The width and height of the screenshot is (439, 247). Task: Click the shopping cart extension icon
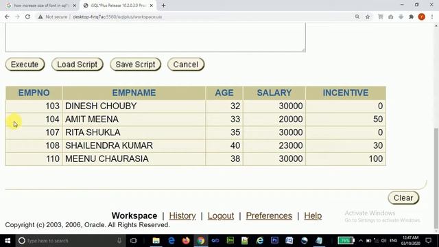381,16
